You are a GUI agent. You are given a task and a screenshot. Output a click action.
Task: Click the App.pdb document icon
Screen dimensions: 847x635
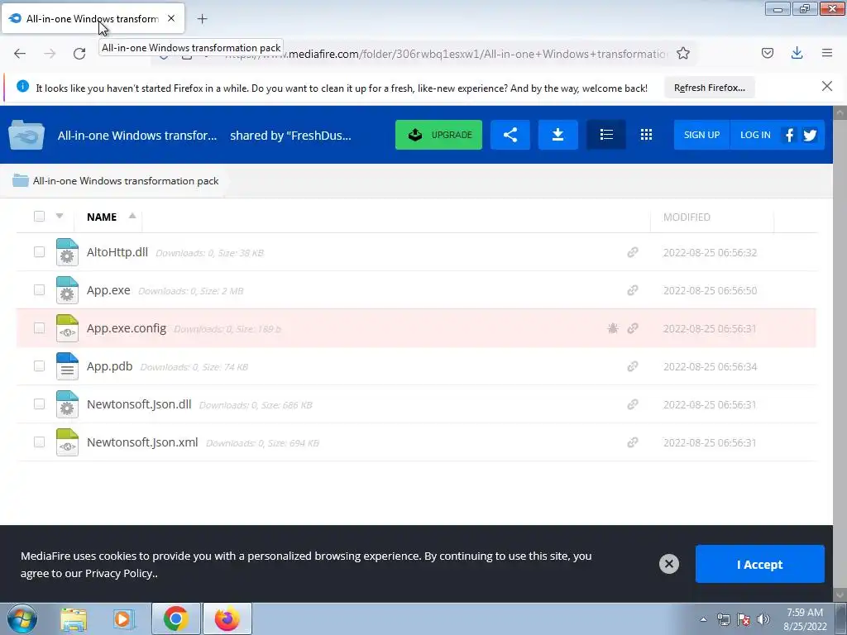coord(67,366)
